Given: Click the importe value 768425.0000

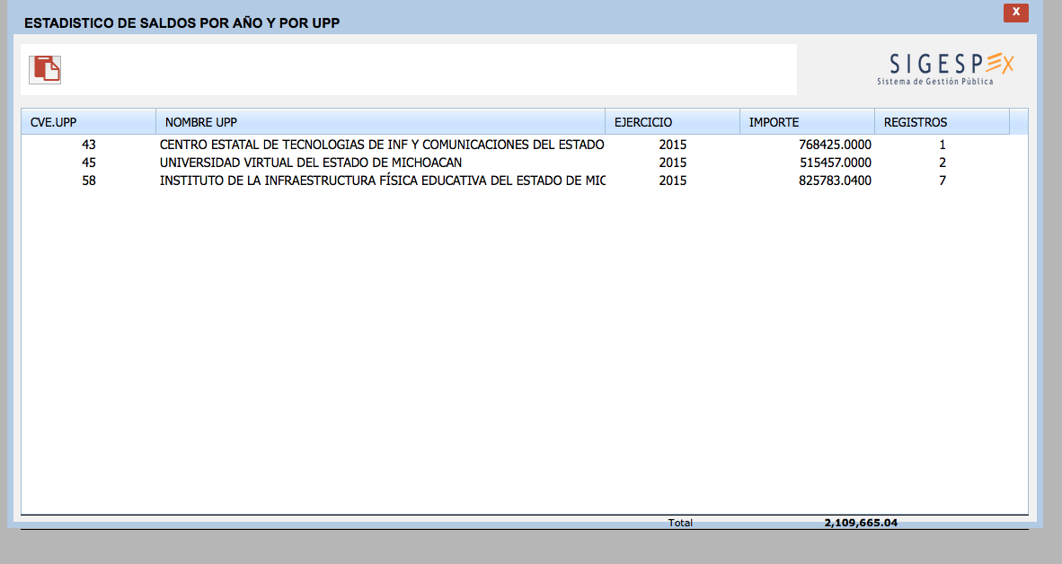Looking at the screenshot, I should [835, 145].
